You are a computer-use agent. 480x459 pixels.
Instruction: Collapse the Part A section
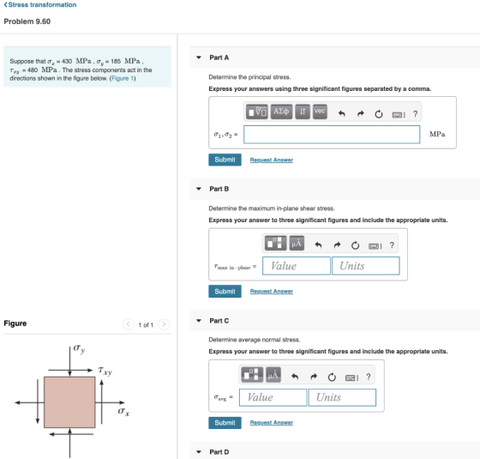tap(199, 57)
